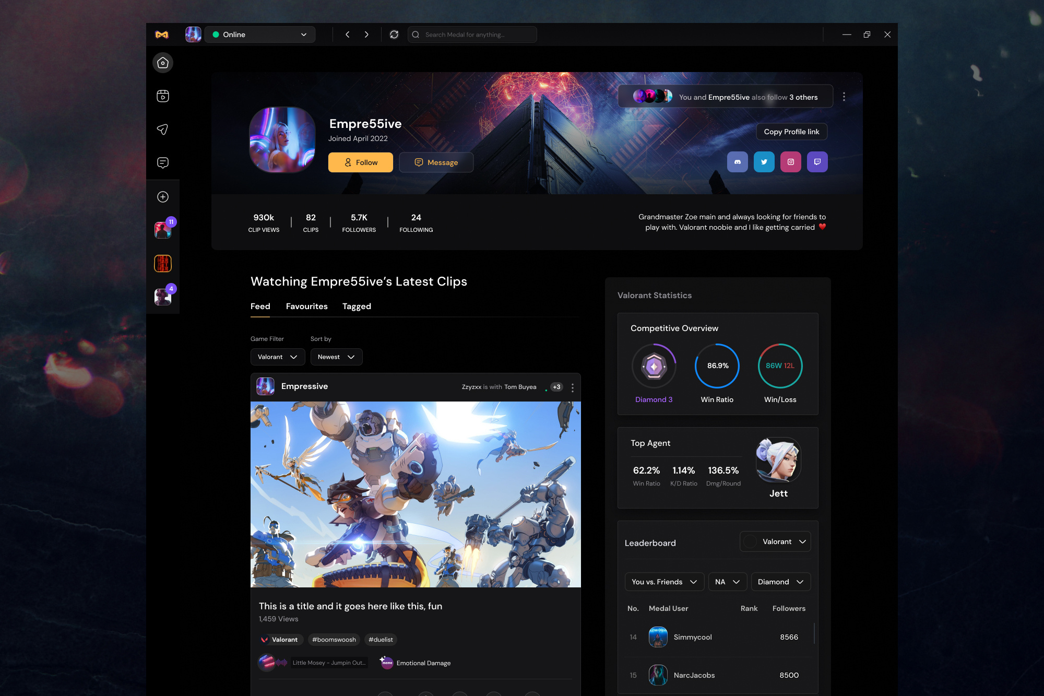The image size is (1044, 696).
Task: View the 82 clips stat
Action: point(311,222)
